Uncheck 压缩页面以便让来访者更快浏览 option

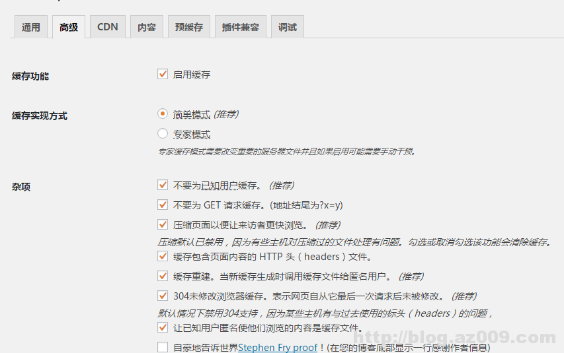tap(163, 225)
